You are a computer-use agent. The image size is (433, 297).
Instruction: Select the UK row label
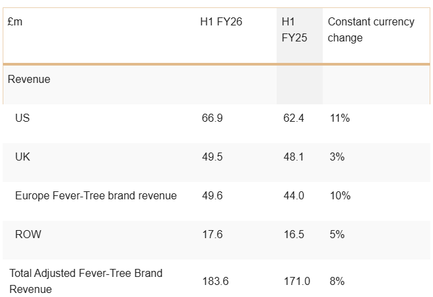(x=22, y=157)
